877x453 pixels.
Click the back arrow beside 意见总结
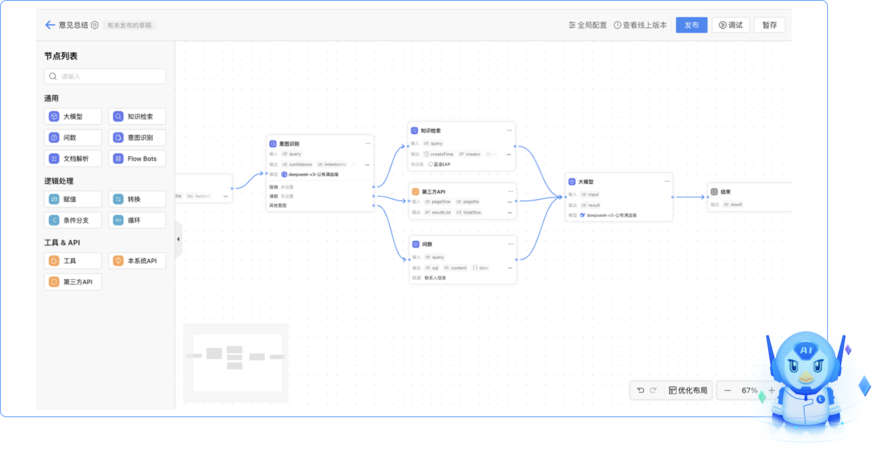pyautogui.click(x=50, y=25)
